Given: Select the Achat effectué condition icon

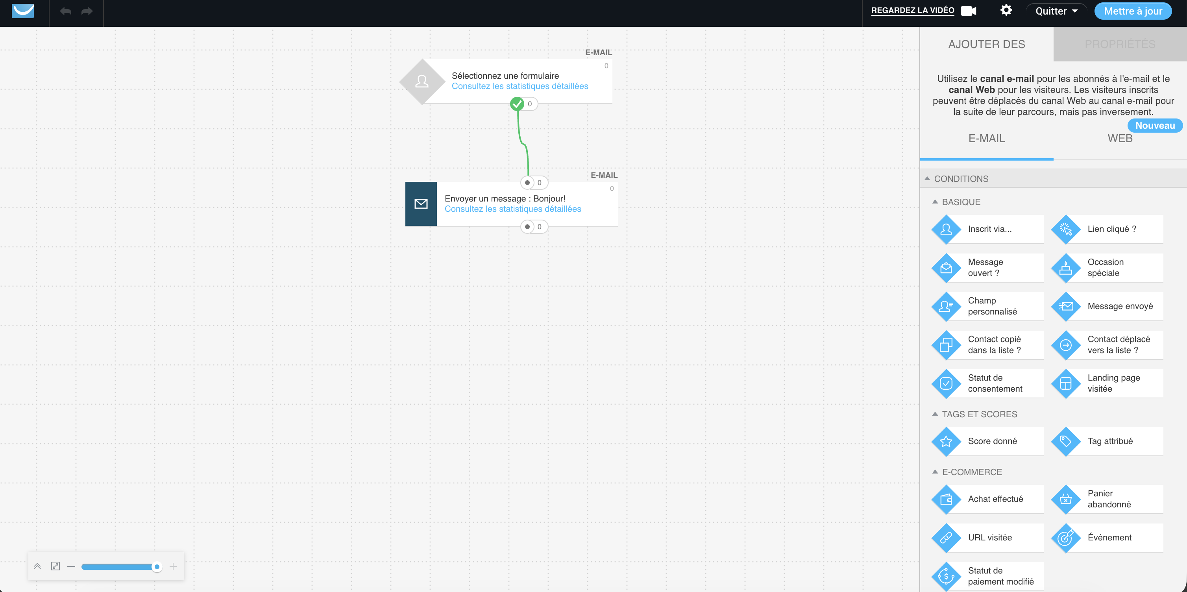Looking at the screenshot, I should pyautogui.click(x=947, y=499).
